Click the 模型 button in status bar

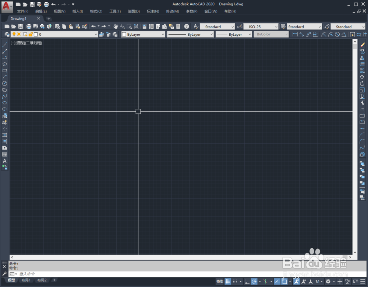pos(220,281)
